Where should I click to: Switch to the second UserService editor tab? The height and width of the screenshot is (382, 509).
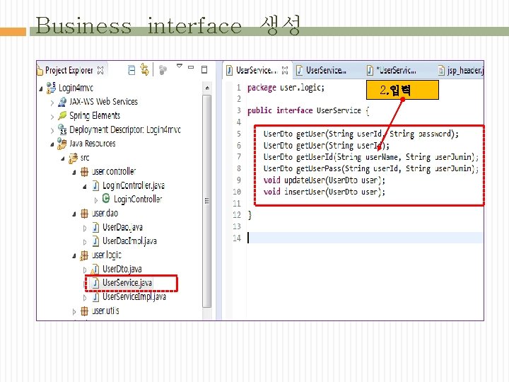pyautogui.click(x=322, y=70)
